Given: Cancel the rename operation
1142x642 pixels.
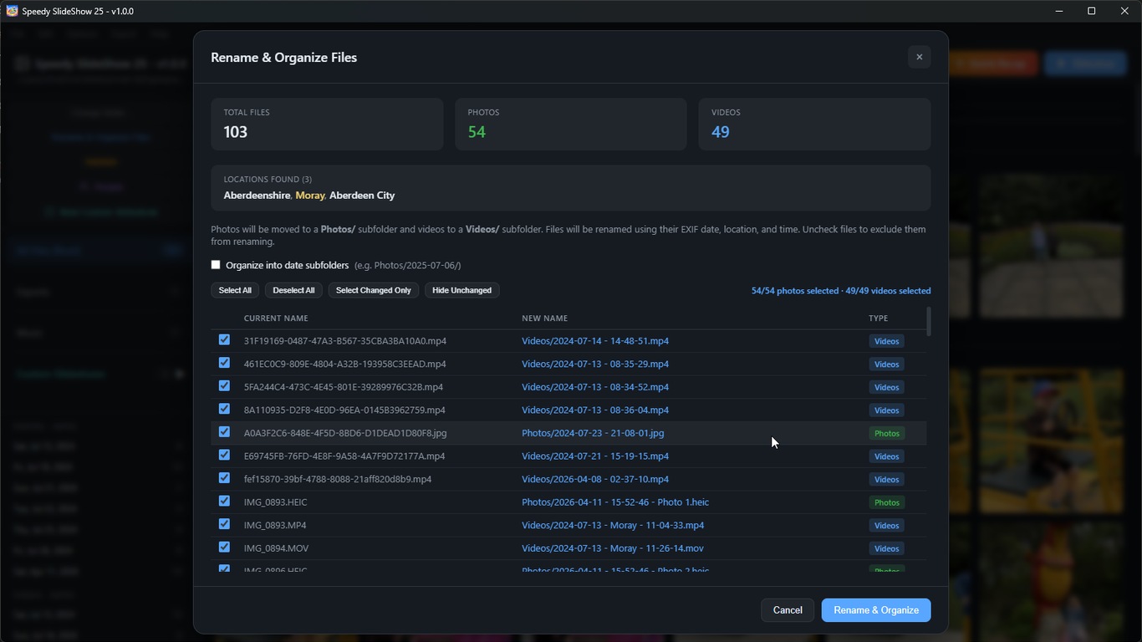Looking at the screenshot, I should coord(788,610).
